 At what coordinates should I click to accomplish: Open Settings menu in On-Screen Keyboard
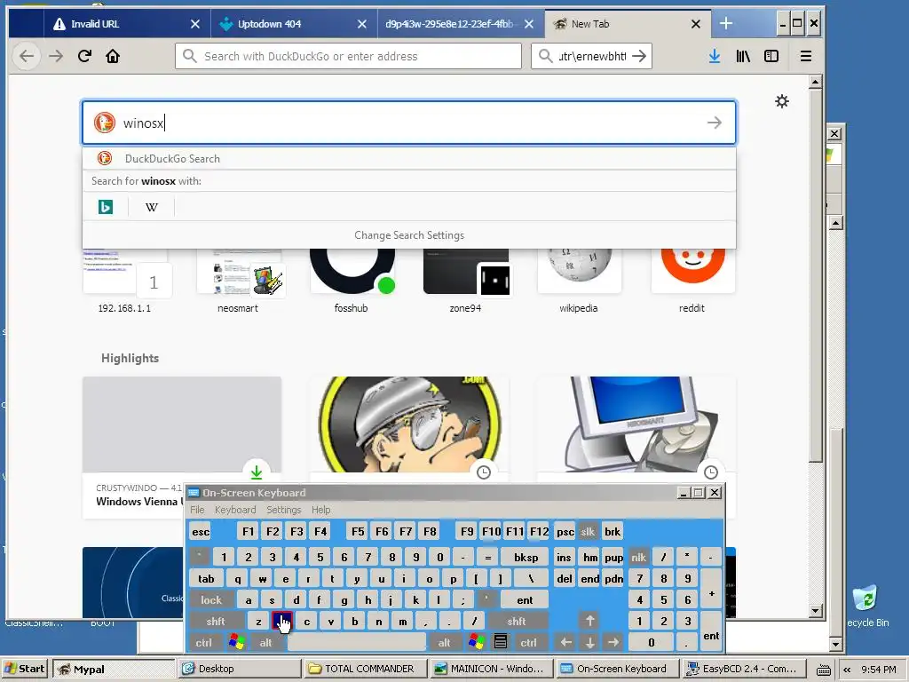click(x=283, y=510)
